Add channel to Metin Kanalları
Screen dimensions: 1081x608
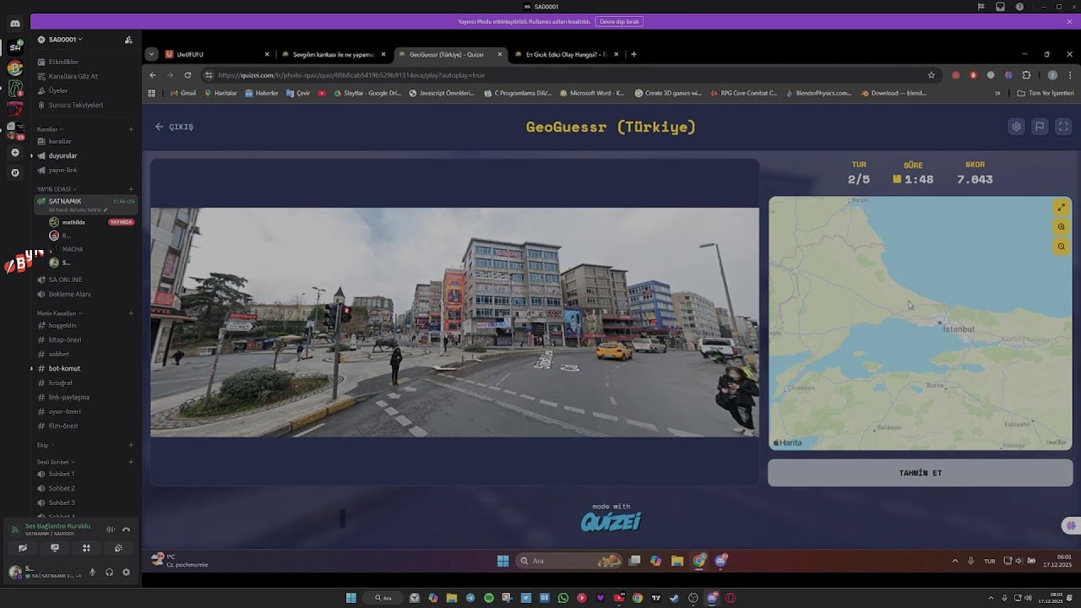(x=131, y=313)
